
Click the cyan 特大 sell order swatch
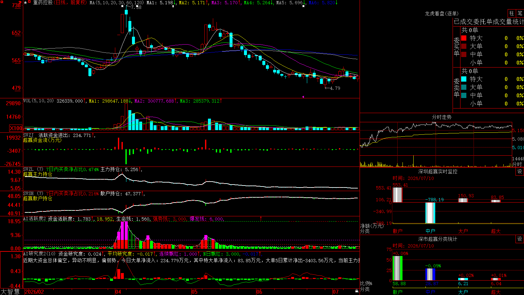click(x=464, y=79)
